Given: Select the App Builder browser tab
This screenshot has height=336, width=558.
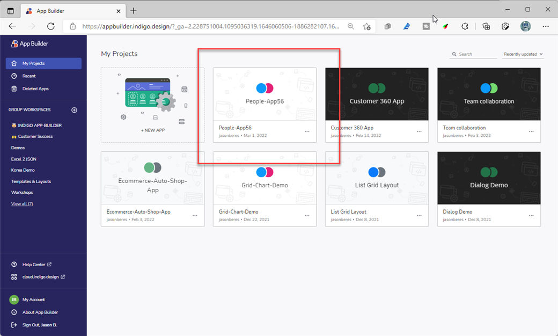Looking at the screenshot, I should [73, 11].
